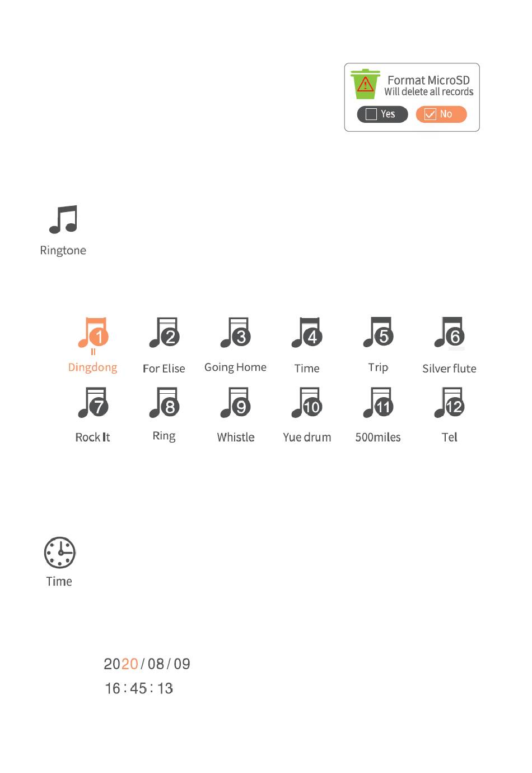Image resolution: width=532 pixels, height=773 pixels.
Task: Select ringtone 8 named Ring
Action: (164, 403)
